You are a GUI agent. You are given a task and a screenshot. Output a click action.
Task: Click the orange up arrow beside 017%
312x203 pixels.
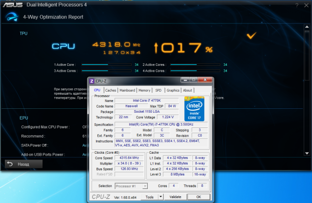[x=156, y=48]
